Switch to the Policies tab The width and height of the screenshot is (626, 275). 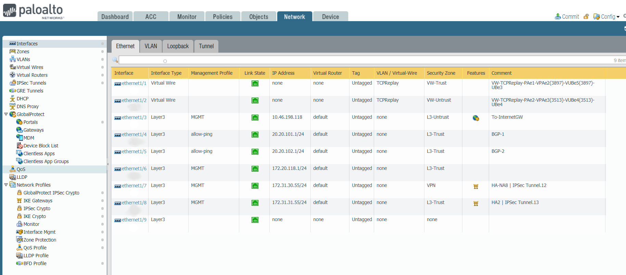click(x=222, y=17)
